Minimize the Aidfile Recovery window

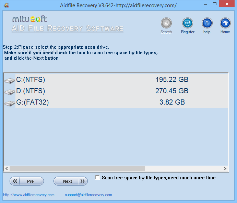click(205, 4)
